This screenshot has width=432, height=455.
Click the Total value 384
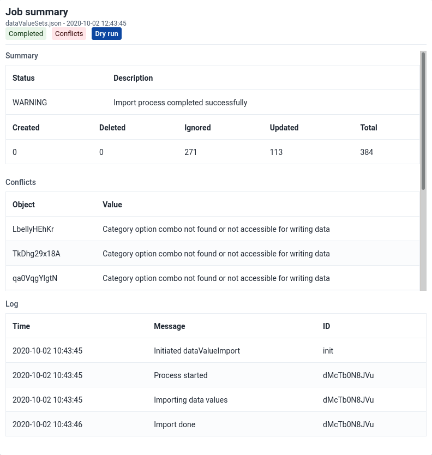point(367,152)
